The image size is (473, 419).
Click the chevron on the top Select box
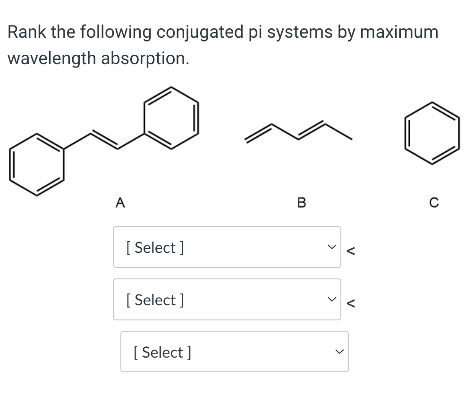click(x=332, y=246)
